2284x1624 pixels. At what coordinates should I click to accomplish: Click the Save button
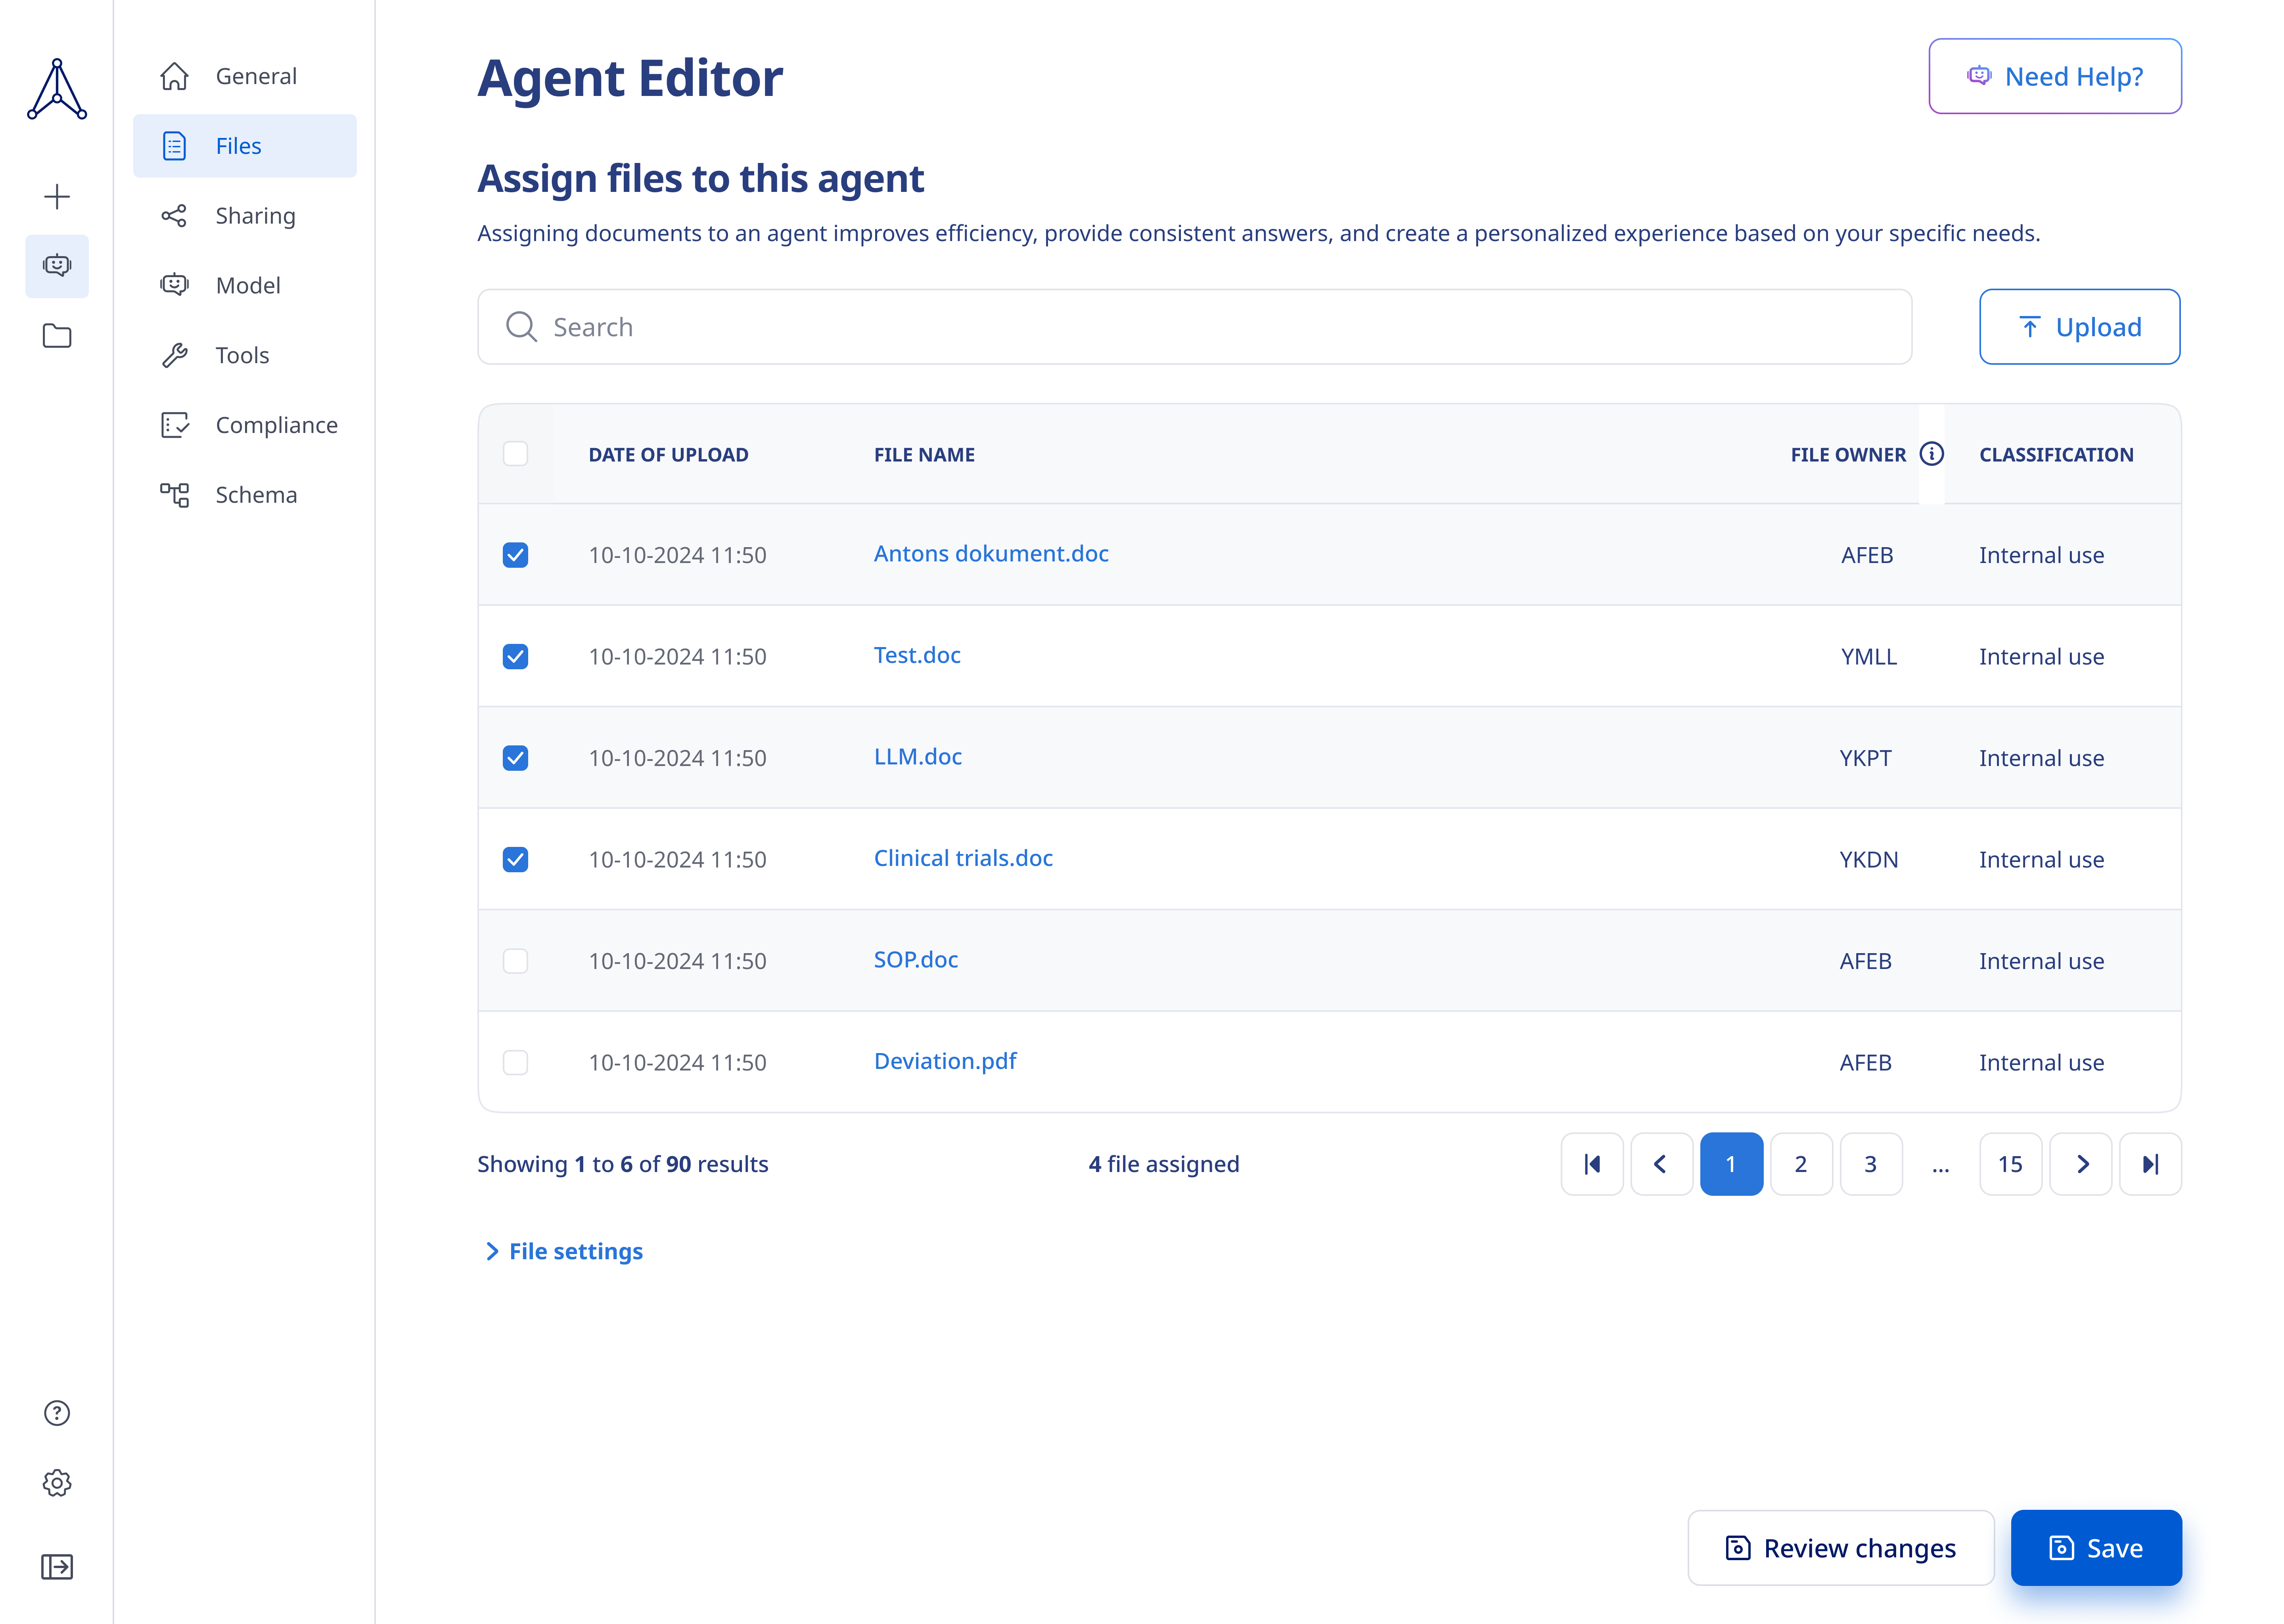[2096, 1548]
